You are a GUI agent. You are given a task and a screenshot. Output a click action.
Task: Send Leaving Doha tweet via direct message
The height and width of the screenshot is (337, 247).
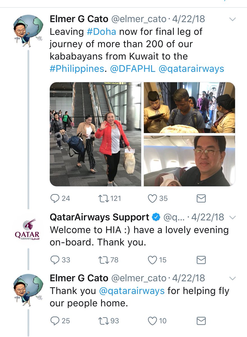click(201, 199)
